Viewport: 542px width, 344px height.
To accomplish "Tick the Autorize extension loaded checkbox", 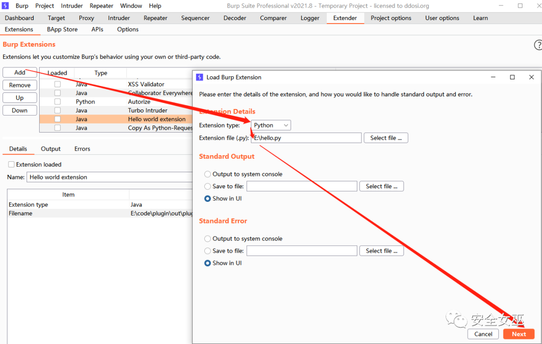I will coord(58,102).
